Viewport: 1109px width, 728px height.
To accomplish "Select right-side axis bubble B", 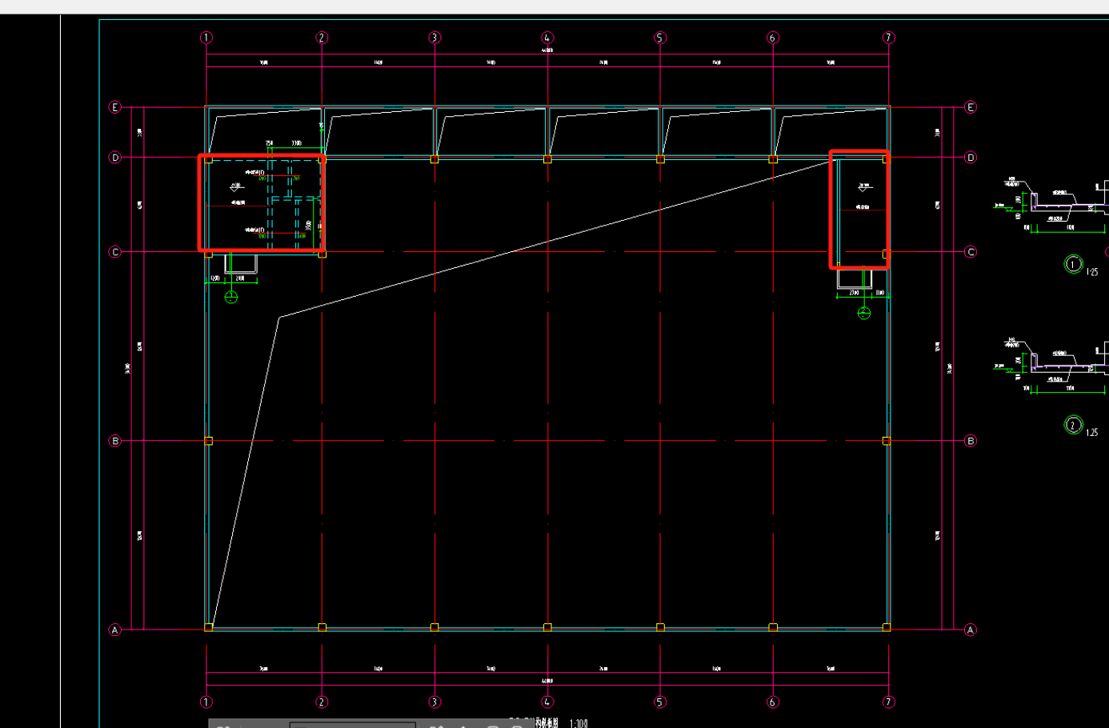I will 971,441.
